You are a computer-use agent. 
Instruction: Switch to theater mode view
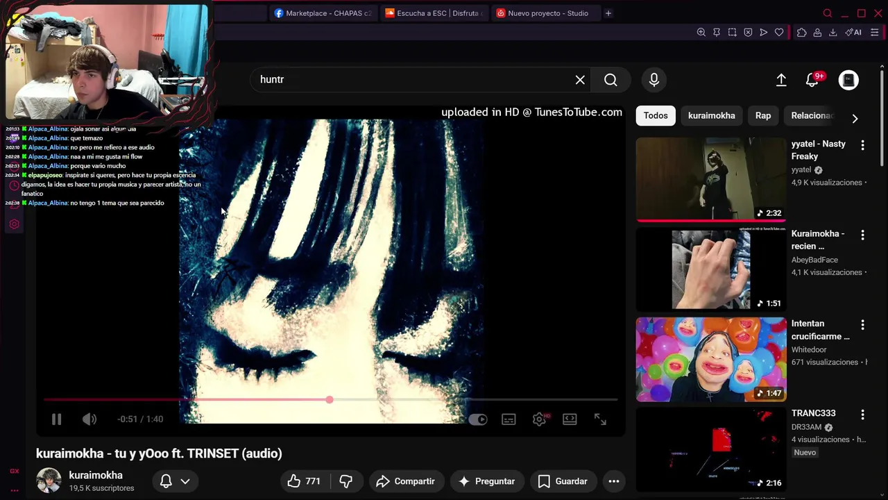pyautogui.click(x=570, y=419)
